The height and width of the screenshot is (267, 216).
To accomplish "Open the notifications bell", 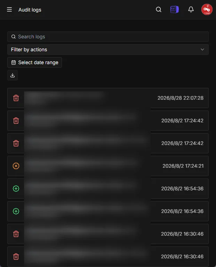I will (191, 9).
